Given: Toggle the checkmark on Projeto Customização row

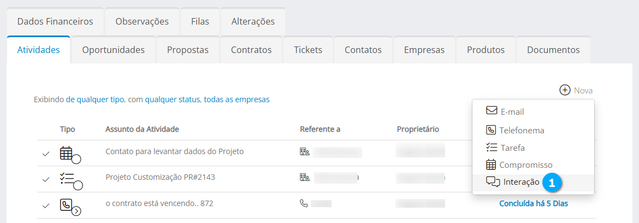Looking at the screenshot, I should pos(46,179).
